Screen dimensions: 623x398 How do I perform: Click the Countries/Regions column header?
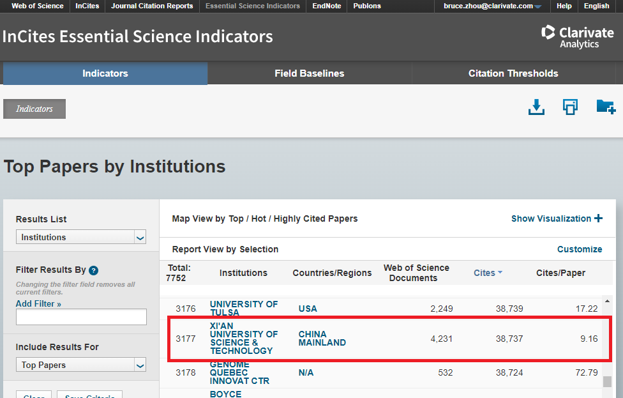point(332,273)
